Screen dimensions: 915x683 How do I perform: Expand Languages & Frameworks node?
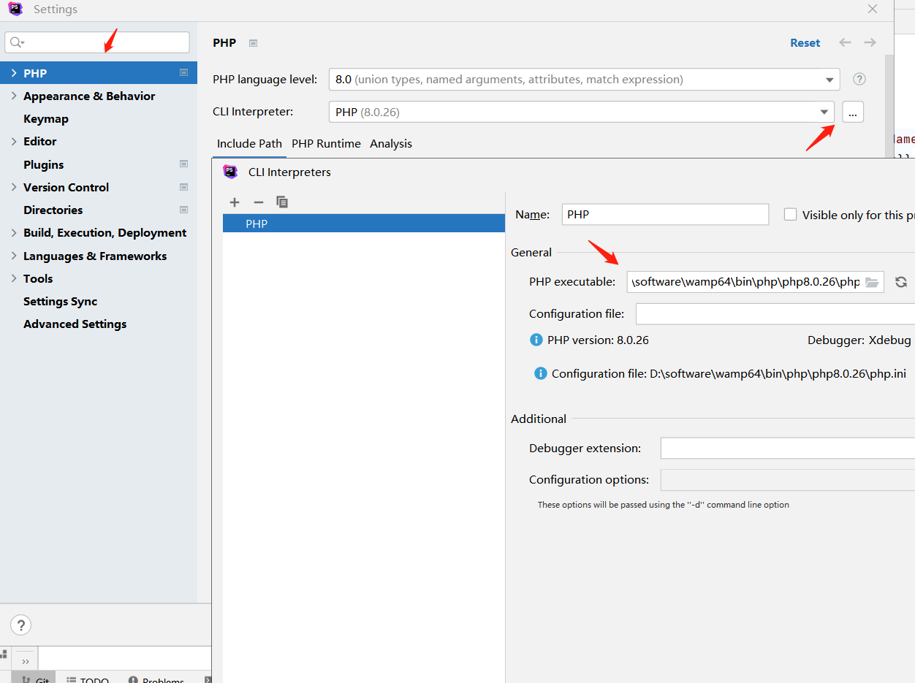point(14,256)
